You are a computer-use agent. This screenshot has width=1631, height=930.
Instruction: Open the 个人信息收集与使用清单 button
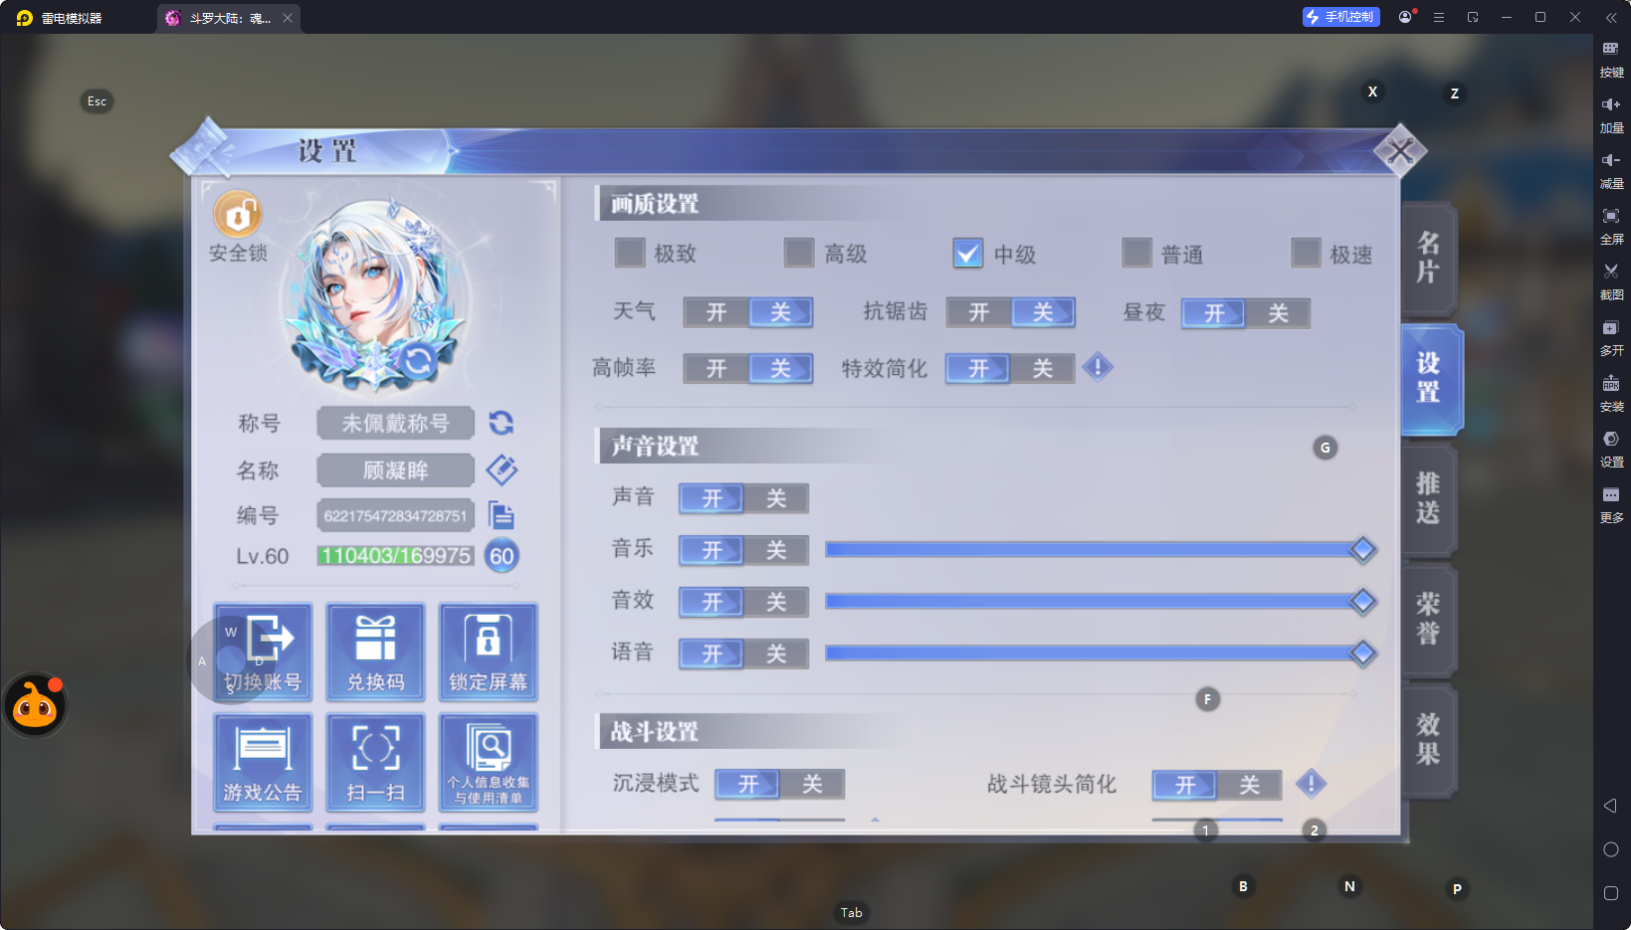pos(488,762)
